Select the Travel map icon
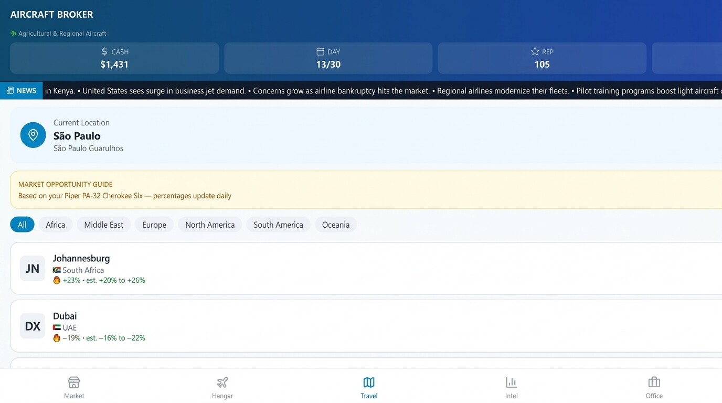Viewport: 722px width, 403px height. coord(369,382)
